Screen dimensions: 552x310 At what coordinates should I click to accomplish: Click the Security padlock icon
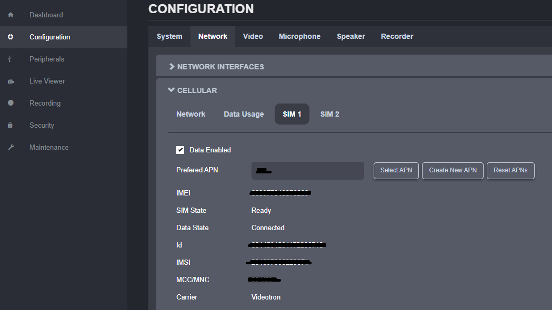point(11,126)
